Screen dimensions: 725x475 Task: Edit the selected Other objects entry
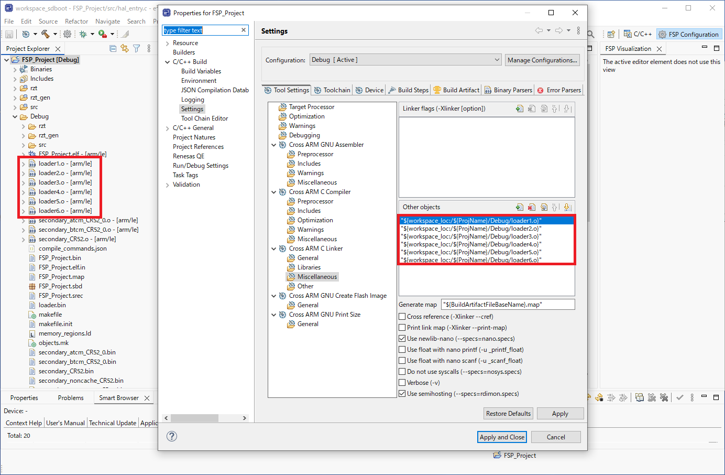coord(544,207)
